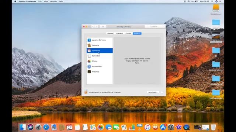Click the lock icon to prevent changes
The width and height of the screenshot is (236, 132).
[x=86, y=92]
